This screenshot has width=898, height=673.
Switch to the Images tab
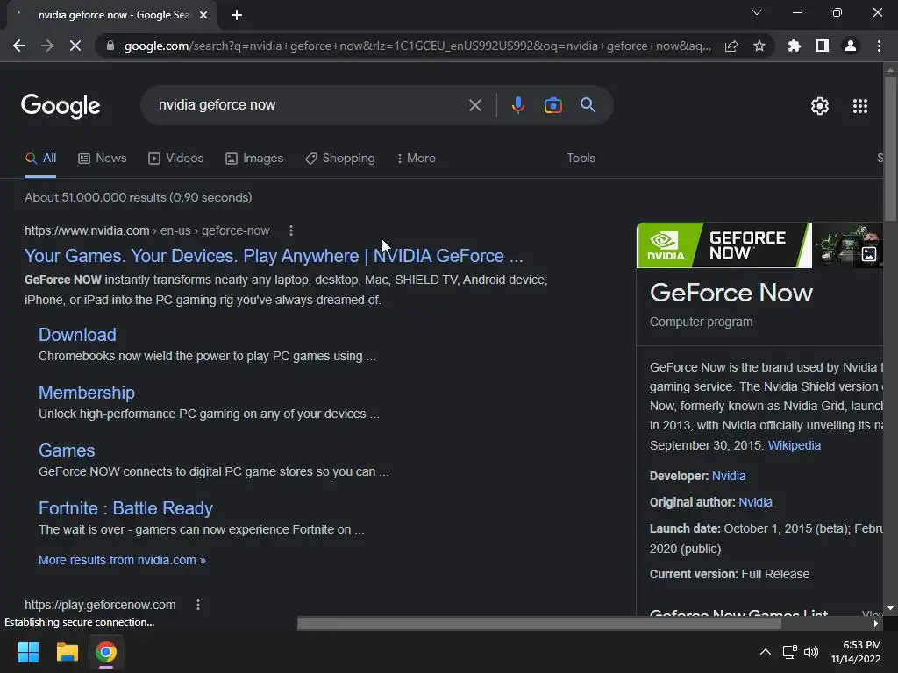pyautogui.click(x=254, y=158)
